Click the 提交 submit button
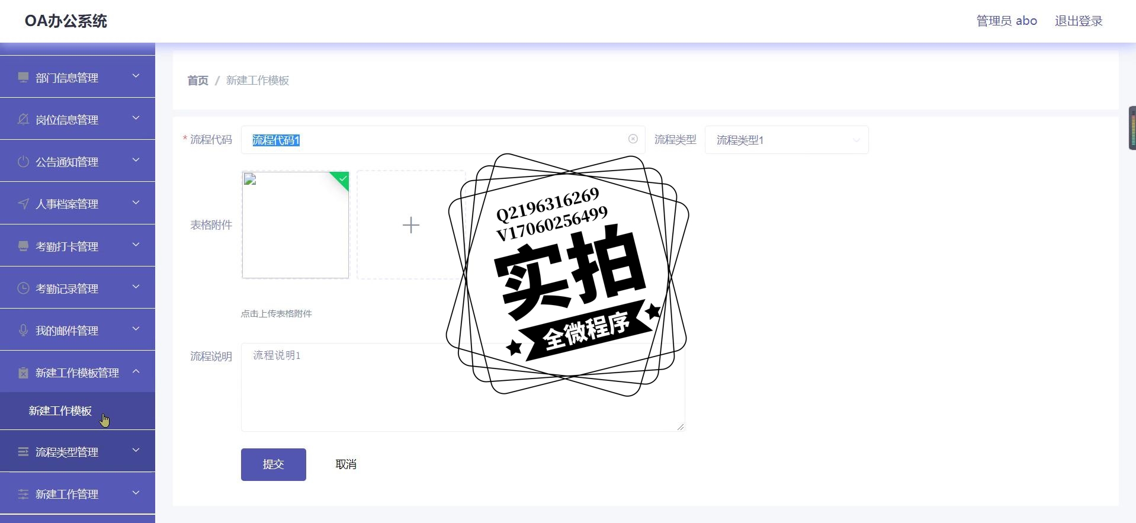1136x523 pixels. [274, 464]
